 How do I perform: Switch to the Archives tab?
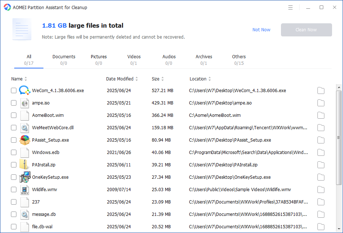point(204,60)
